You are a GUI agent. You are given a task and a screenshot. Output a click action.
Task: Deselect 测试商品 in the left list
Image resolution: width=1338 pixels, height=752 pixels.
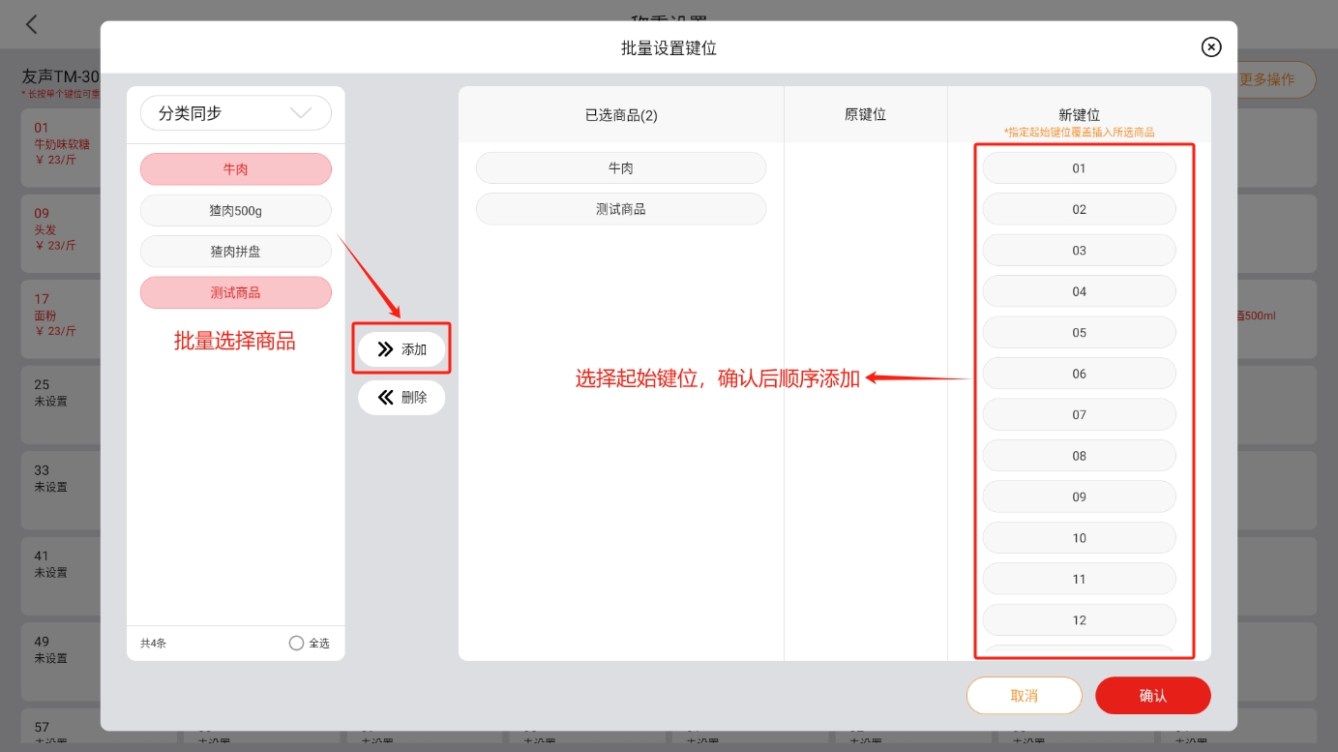235,292
